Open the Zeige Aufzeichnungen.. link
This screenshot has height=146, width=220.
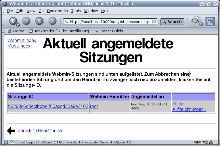click(189, 107)
